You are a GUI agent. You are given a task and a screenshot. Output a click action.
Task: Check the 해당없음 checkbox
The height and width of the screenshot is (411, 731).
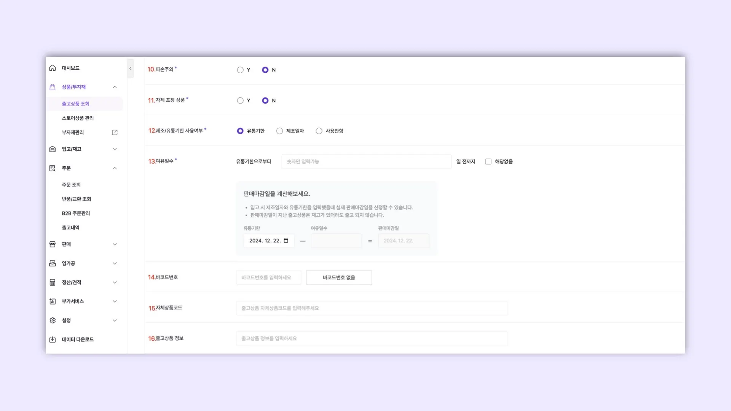(488, 162)
